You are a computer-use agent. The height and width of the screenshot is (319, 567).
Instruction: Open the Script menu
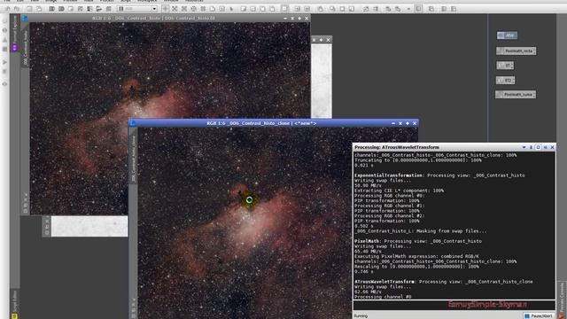tap(126, 1)
